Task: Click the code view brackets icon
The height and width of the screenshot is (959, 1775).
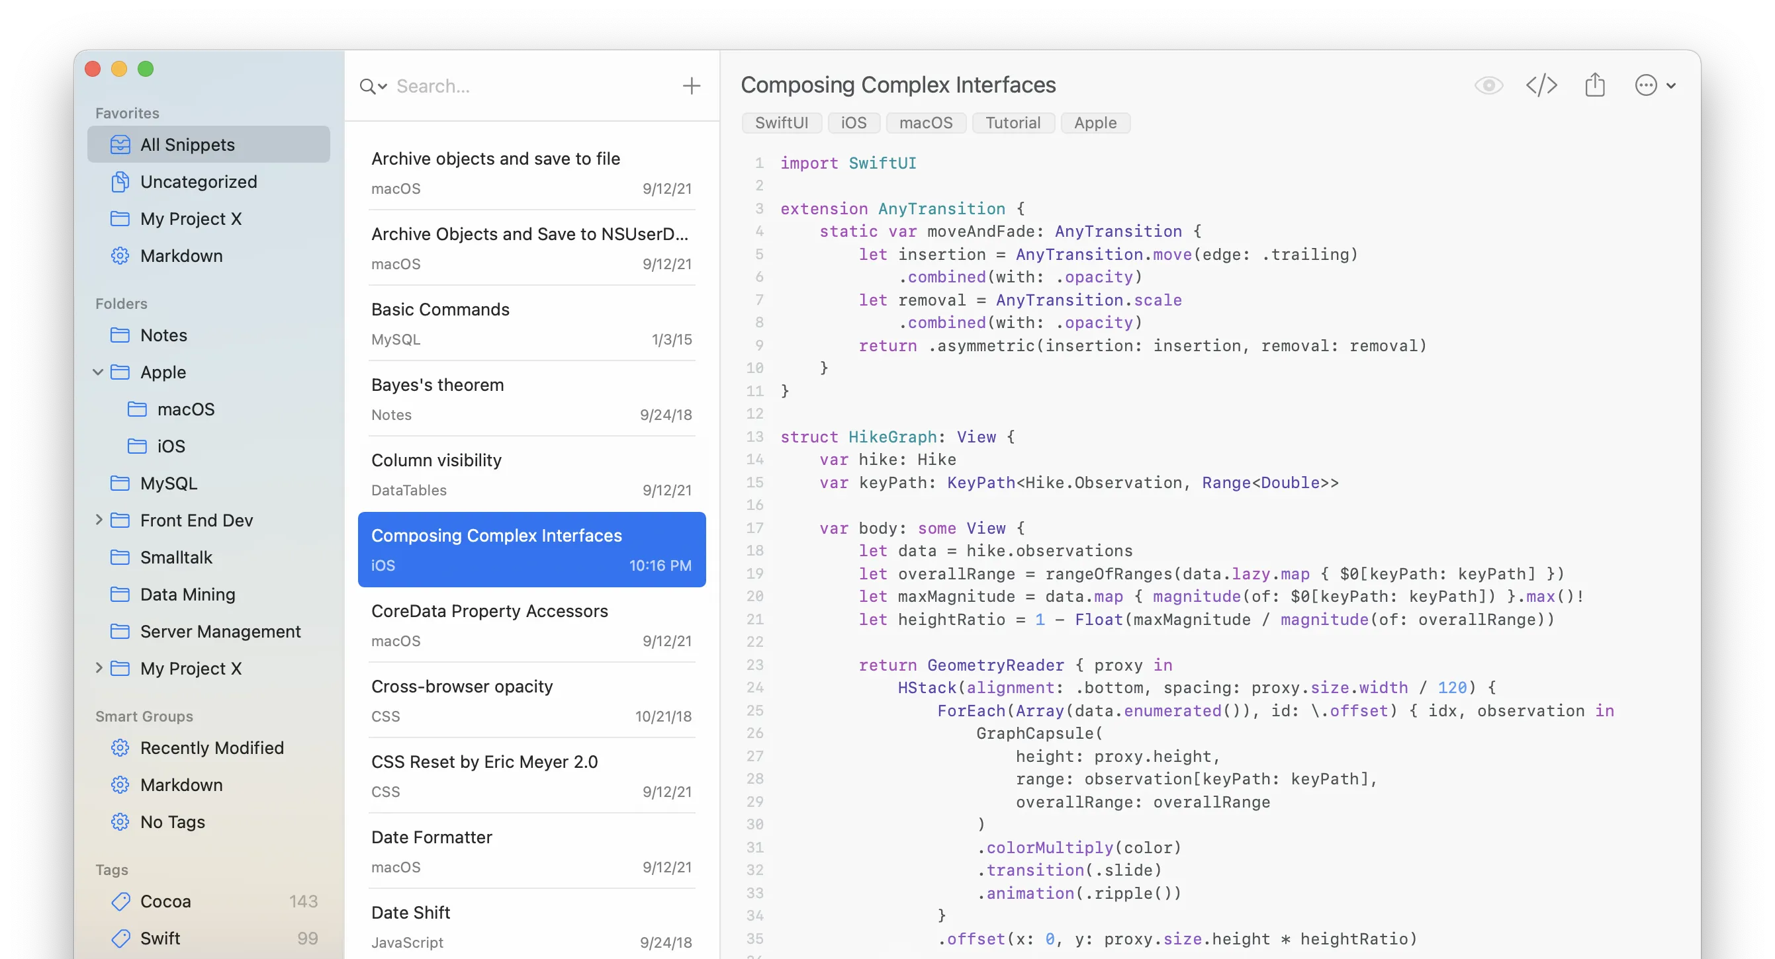Action: [x=1541, y=85]
